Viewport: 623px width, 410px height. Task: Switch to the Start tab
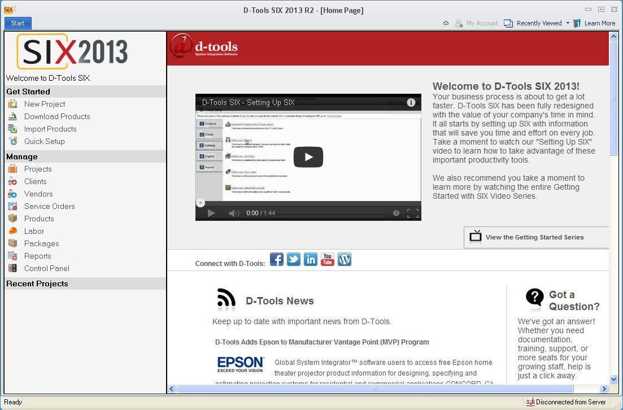point(17,23)
